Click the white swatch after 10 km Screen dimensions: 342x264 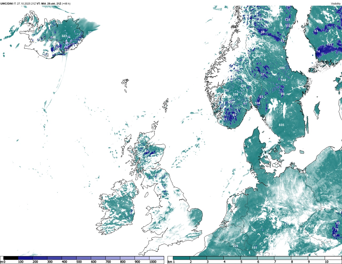[x=333, y=258]
